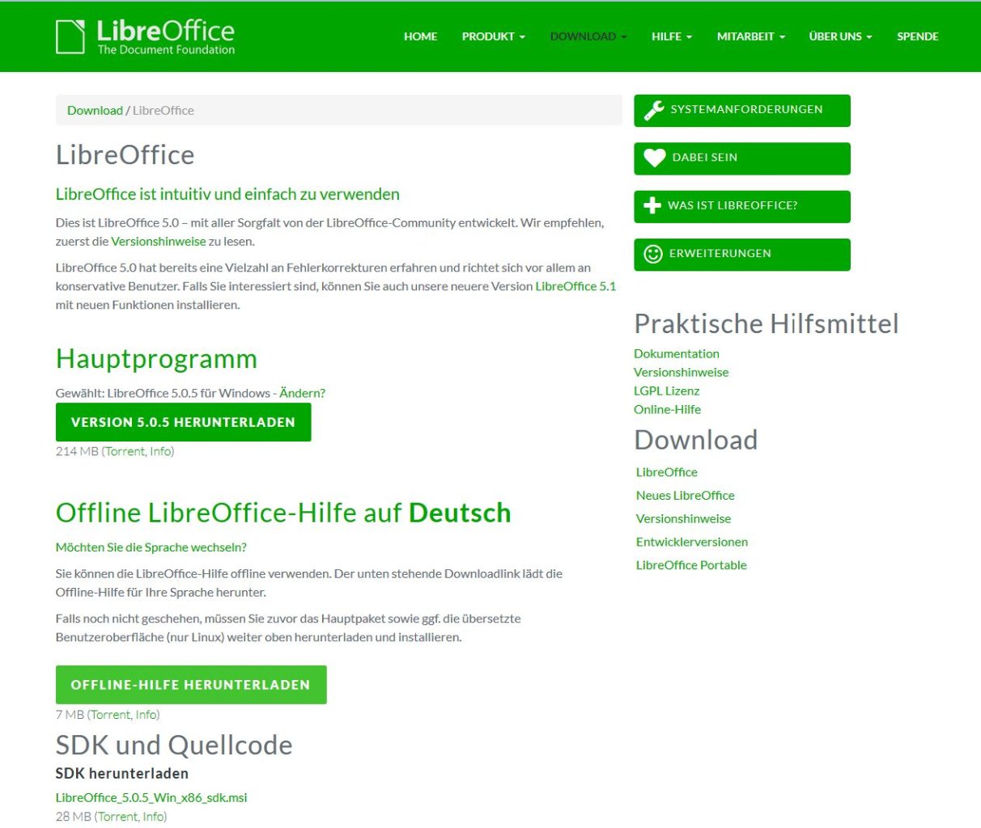Download LibreOffice_5.0.5_Win_x86_sdk.msi file
The image size is (981, 828).
[151, 798]
